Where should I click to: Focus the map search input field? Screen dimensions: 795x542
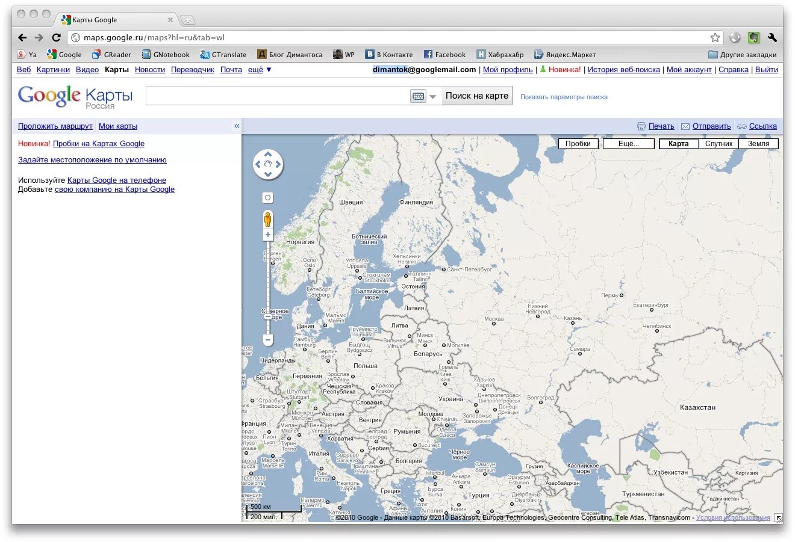point(277,96)
